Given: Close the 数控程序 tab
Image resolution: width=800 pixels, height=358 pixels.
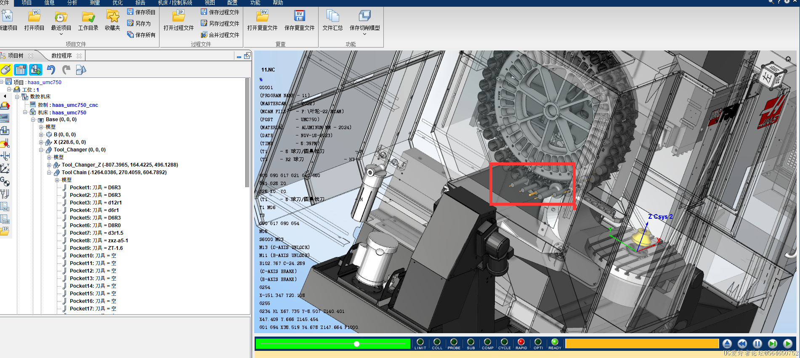Looking at the screenshot, I should [x=79, y=56].
